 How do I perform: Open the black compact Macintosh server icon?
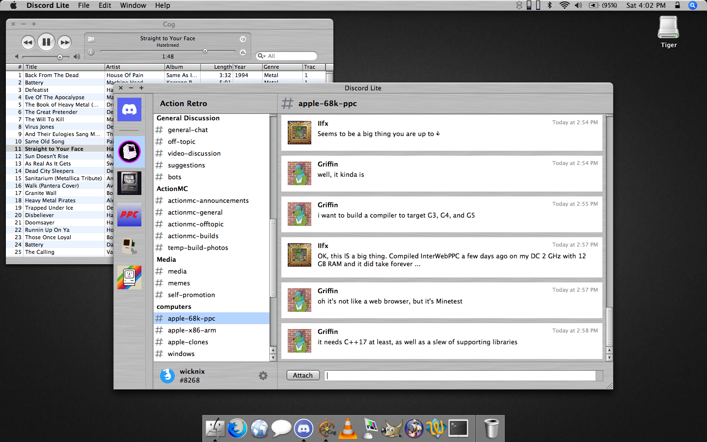tap(129, 183)
